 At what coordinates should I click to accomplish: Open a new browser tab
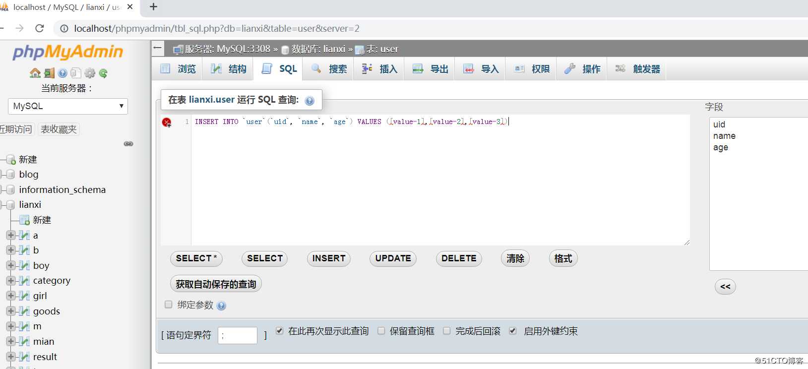[153, 7]
